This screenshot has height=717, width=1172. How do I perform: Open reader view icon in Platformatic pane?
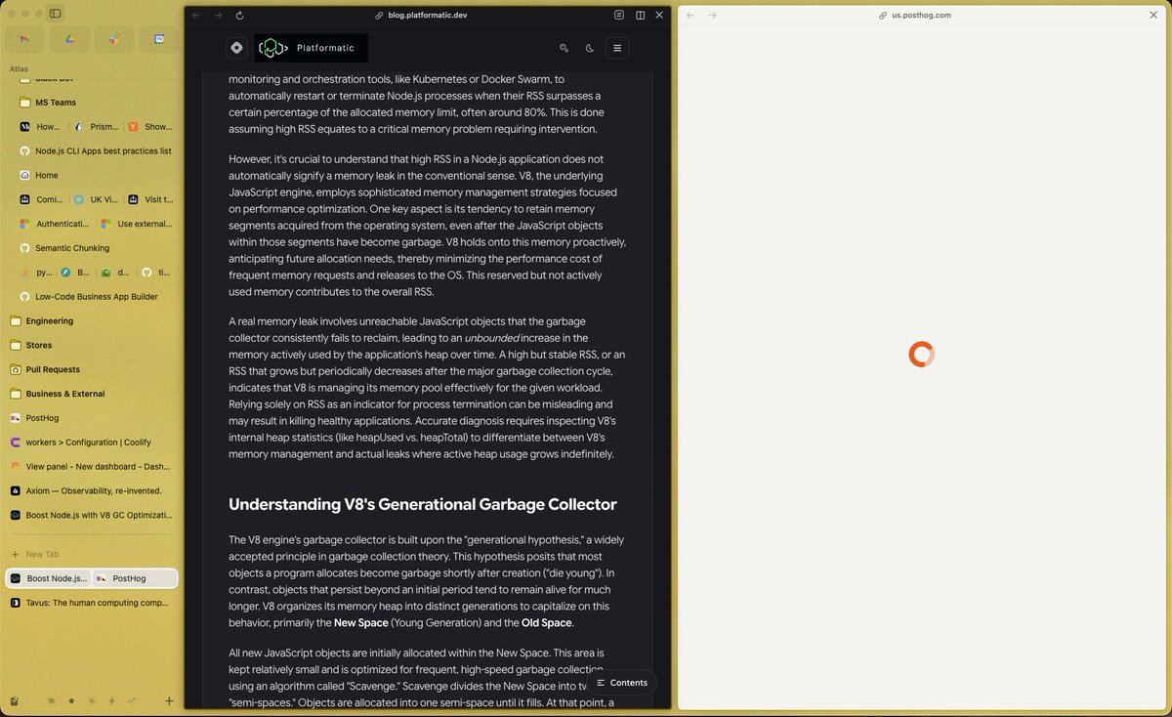pyautogui.click(x=619, y=16)
